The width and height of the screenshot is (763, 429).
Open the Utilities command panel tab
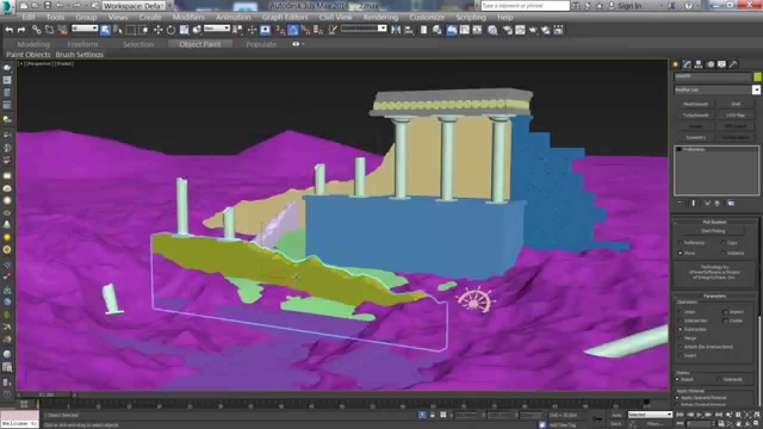pyautogui.click(x=733, y=64)
